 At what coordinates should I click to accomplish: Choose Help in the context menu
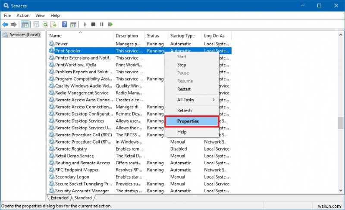pyautogui.click(x=191, y=132)
